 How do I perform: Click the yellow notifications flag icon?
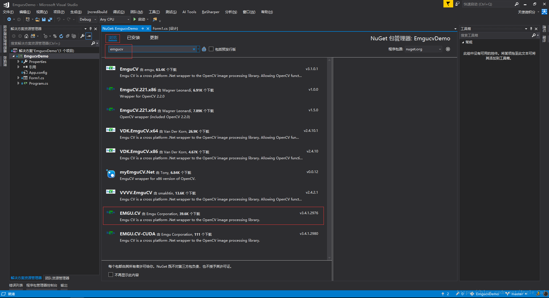(x=448, y=4)
